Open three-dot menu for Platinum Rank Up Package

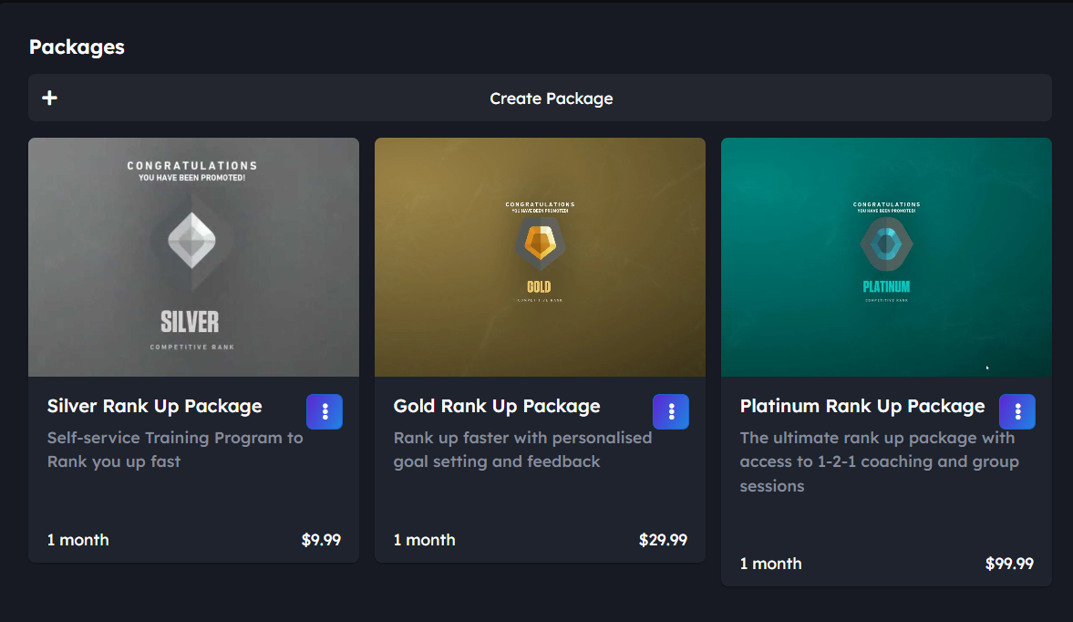pos(1017,411)
